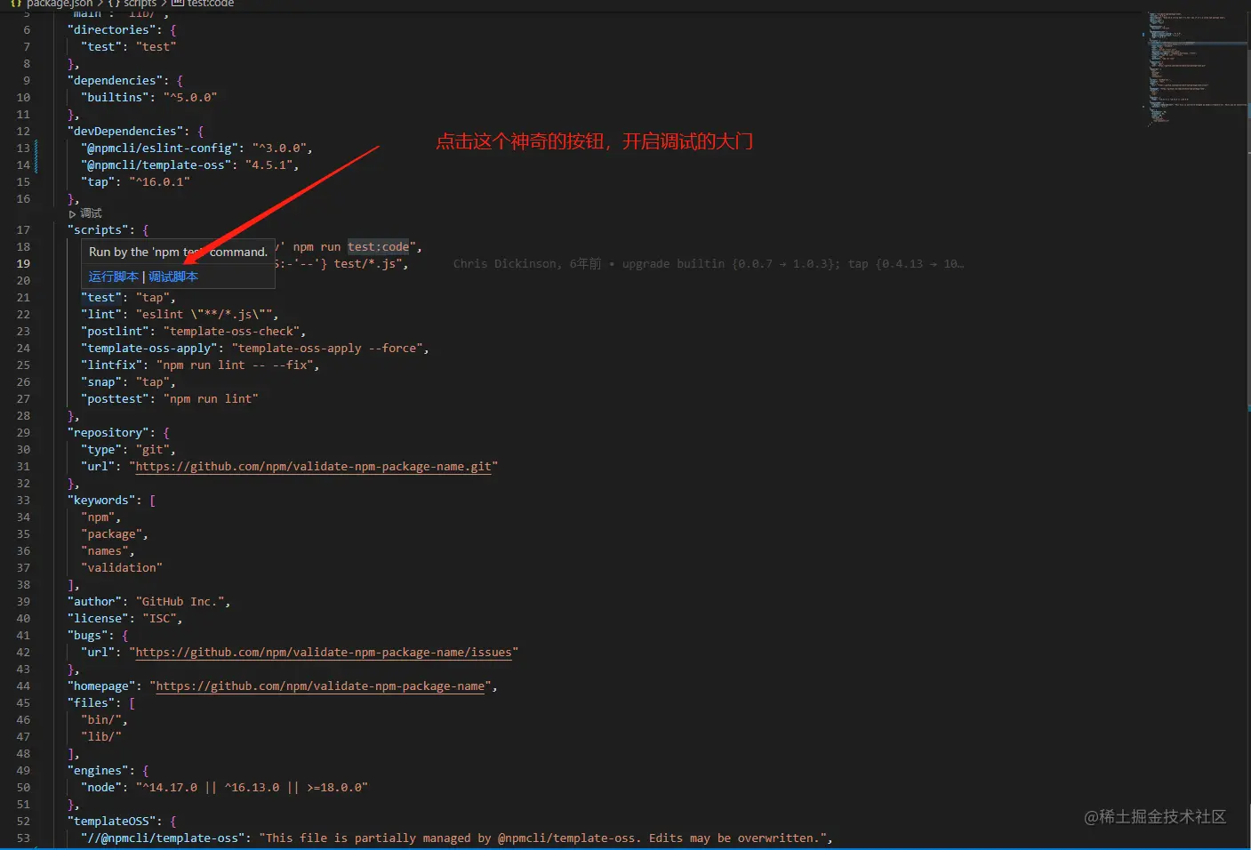
Task: Click the Chris Dickinson git blame annotation
Action: tap(708, 264)
